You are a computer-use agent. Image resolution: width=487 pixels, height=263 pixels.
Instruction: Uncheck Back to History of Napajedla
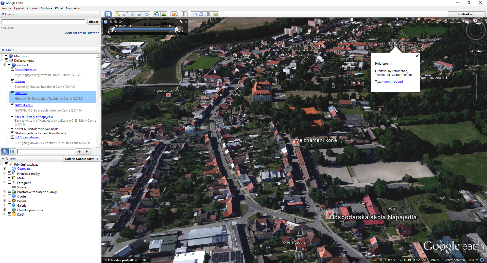pos(12,117)
